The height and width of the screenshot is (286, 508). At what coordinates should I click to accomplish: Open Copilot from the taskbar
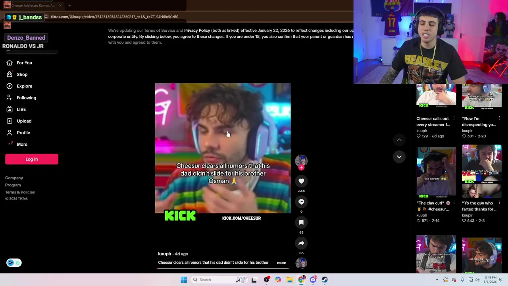(278, 280)
